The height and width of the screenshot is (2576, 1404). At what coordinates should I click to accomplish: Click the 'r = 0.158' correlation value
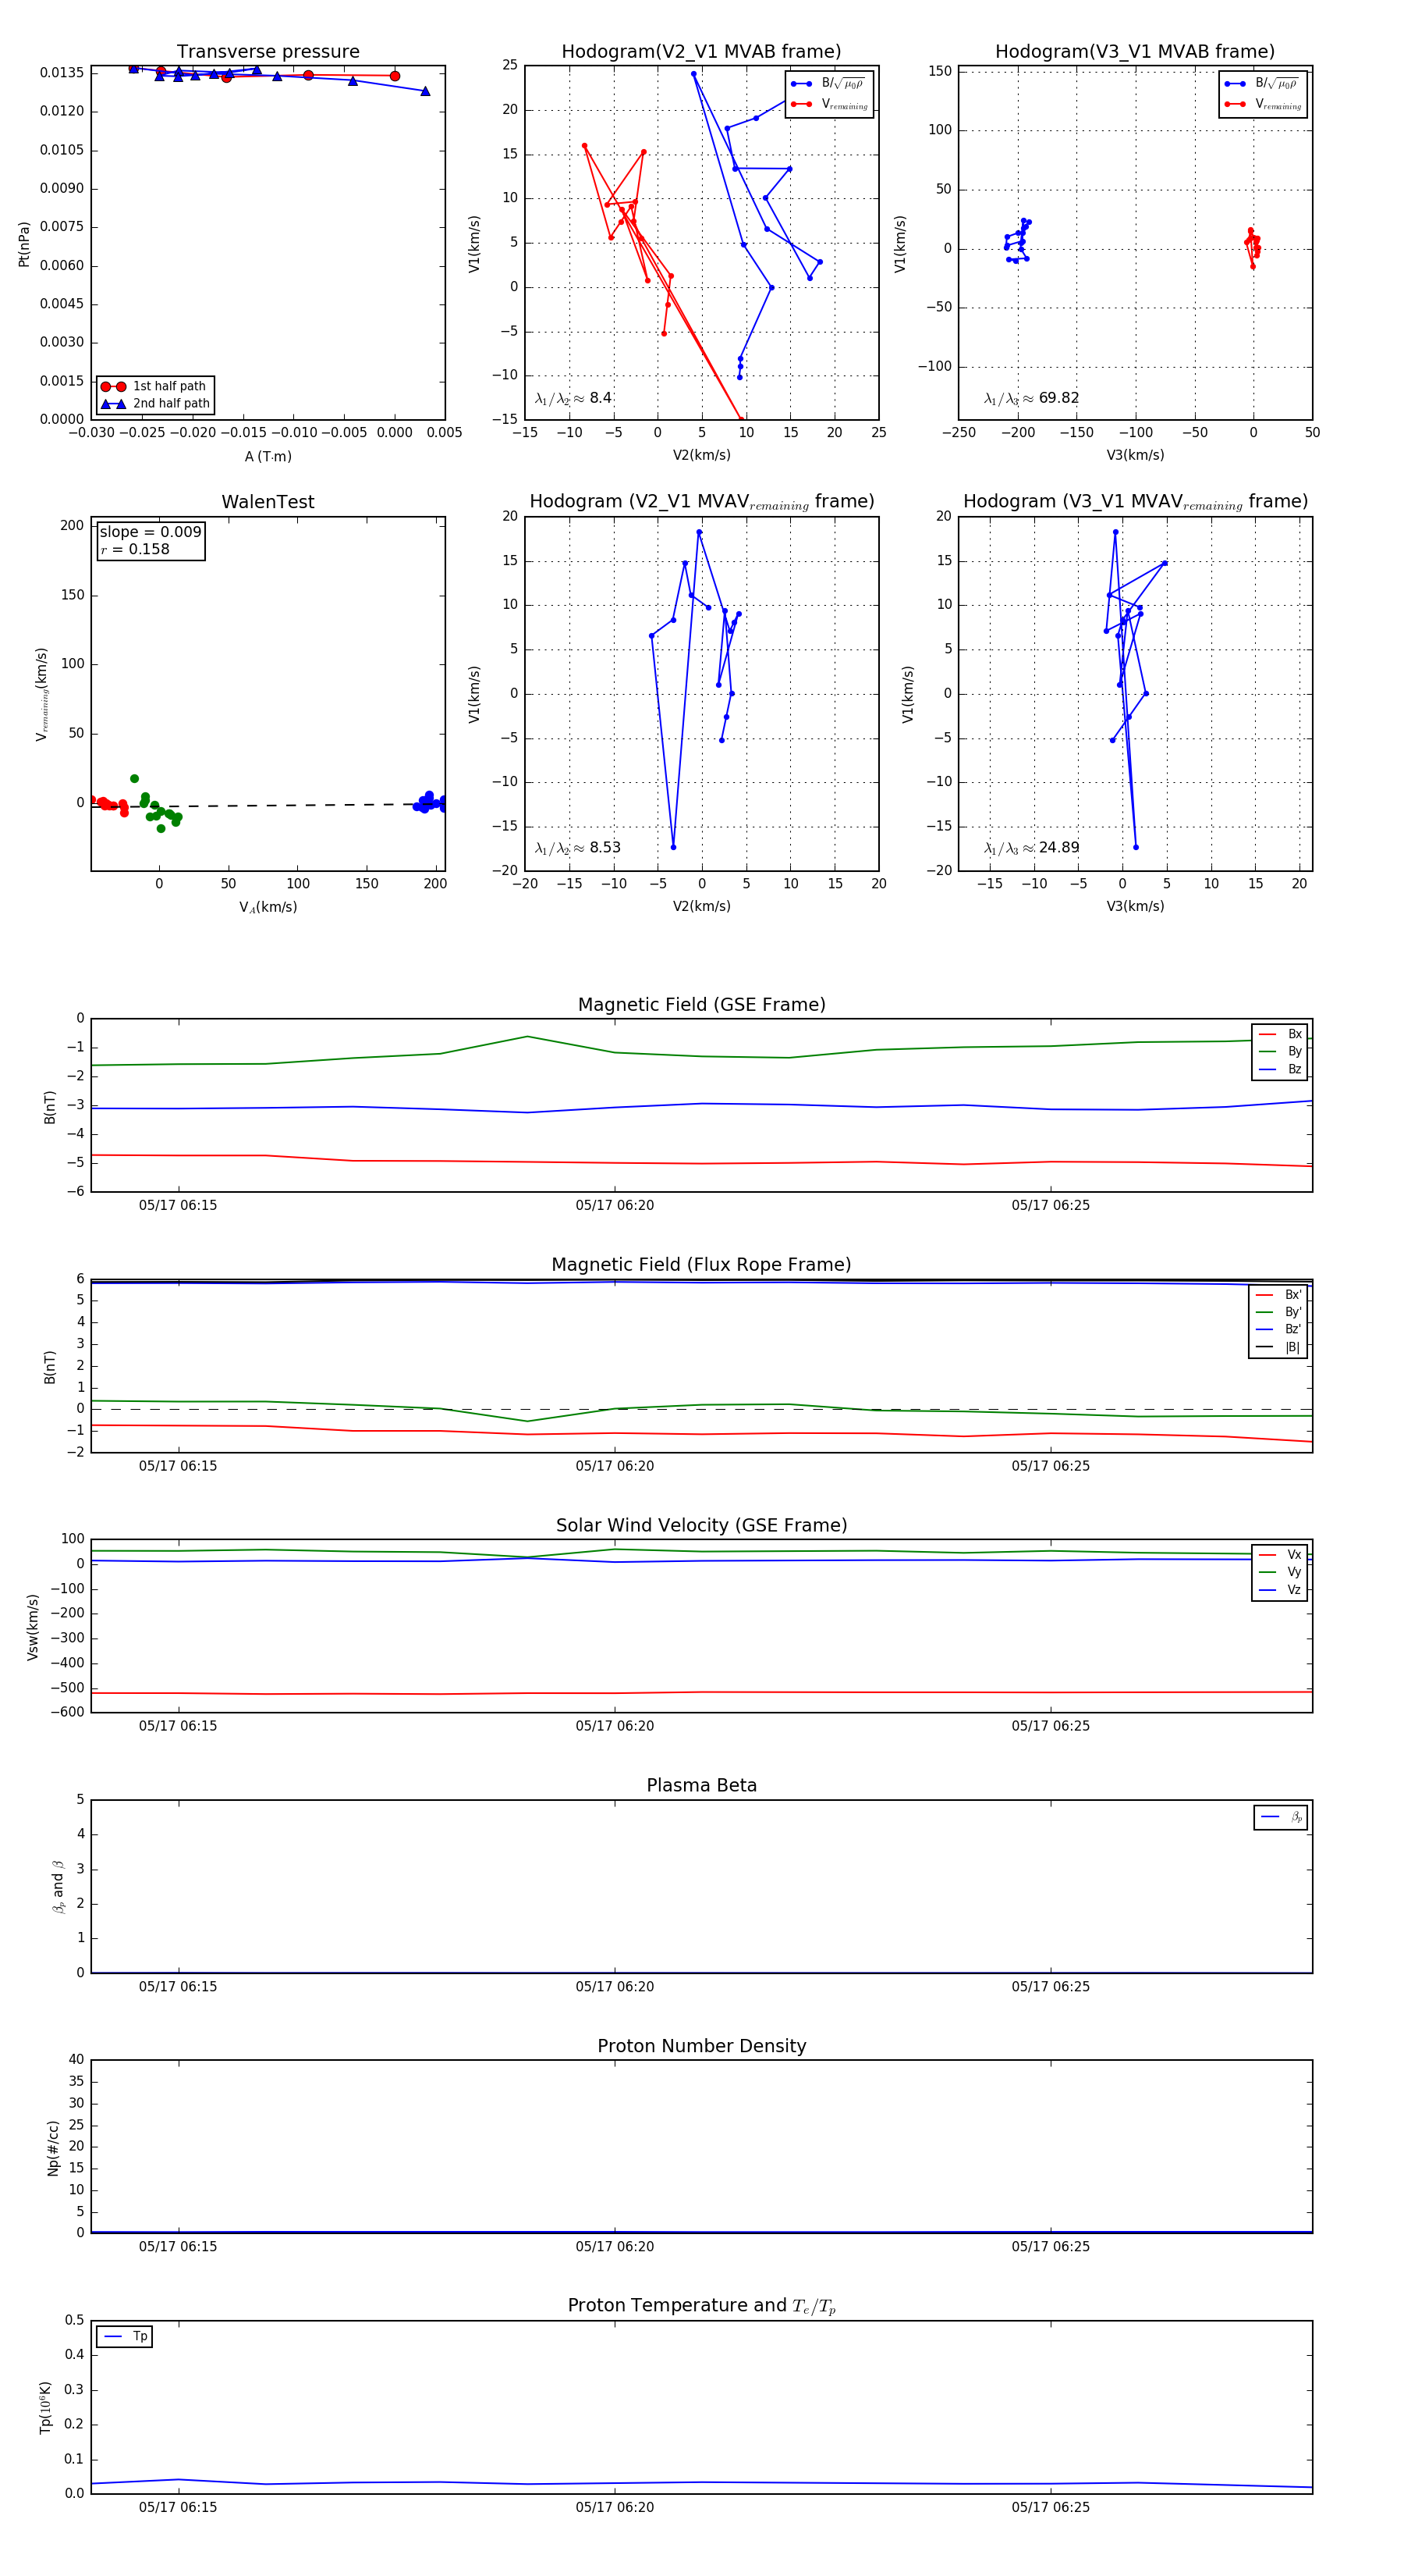135,550
